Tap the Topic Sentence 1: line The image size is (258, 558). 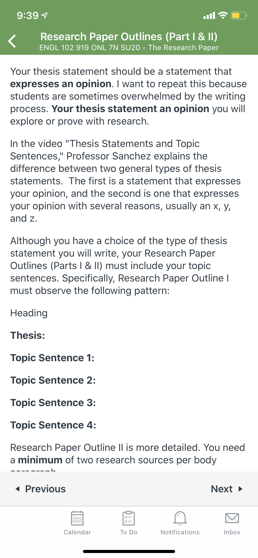(x=52, y=358)
